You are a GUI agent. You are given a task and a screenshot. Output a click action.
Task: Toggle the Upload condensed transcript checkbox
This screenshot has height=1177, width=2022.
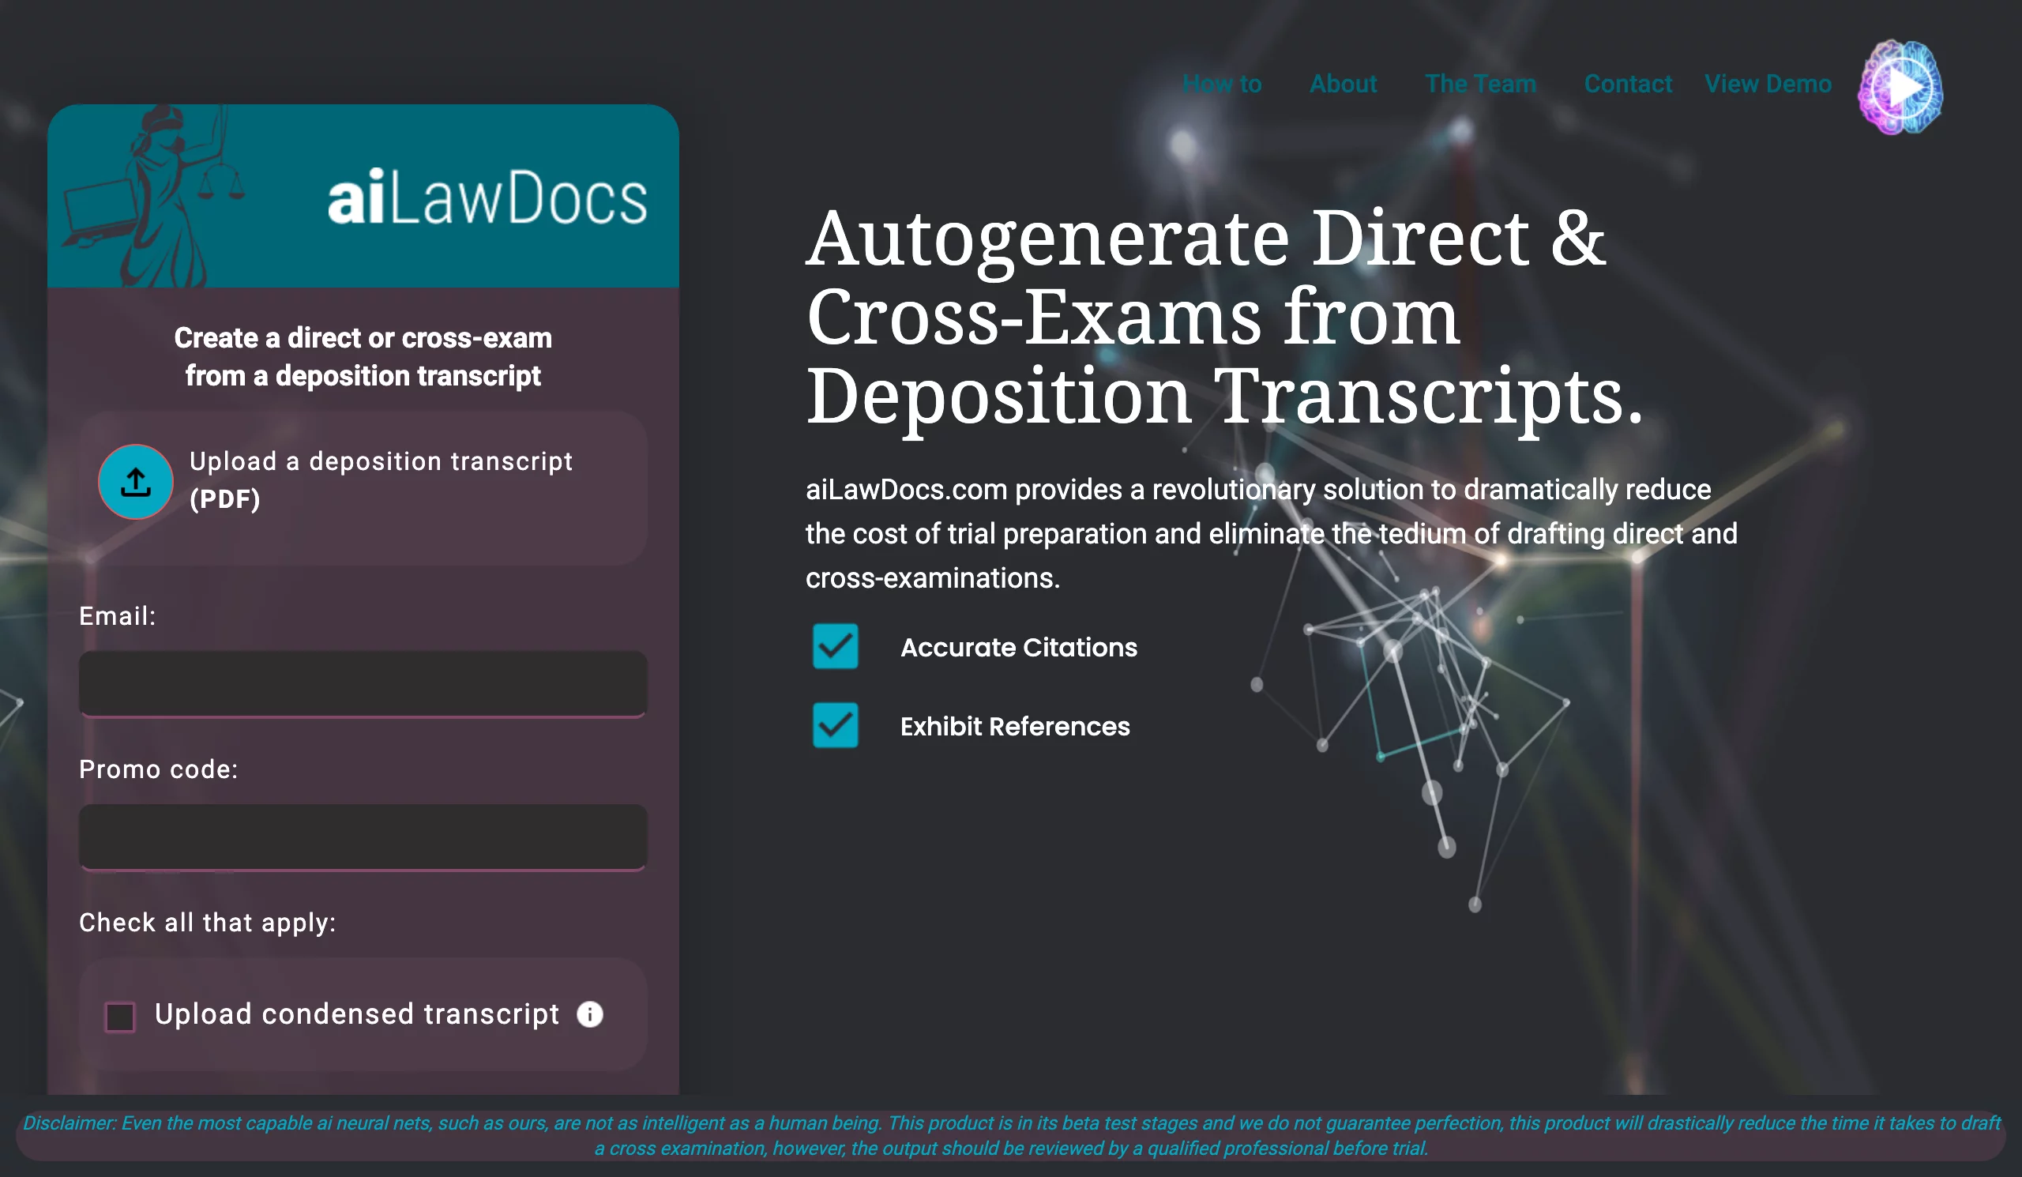[122, 1014]
